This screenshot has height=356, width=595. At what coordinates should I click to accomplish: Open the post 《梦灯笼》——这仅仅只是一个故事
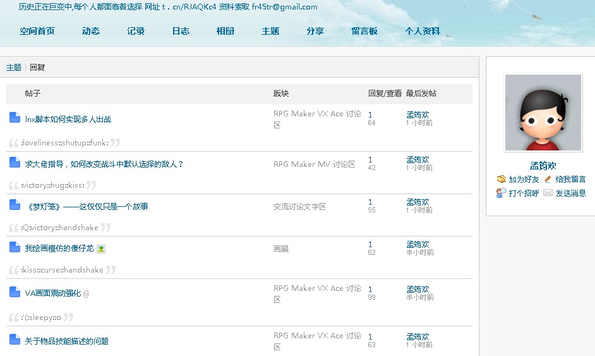click(x=87, y=206)
